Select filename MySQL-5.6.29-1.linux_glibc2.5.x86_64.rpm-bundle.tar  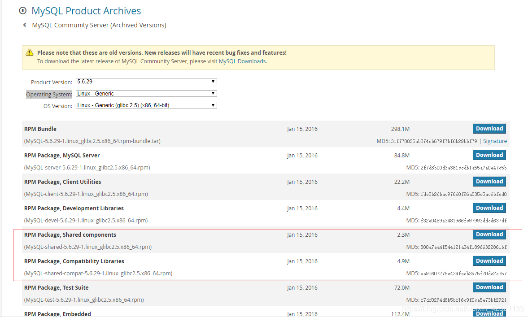(92, 141)
